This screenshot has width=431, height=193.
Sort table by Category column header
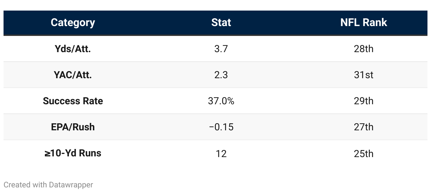pyautogui.click(x=73, y=23)
